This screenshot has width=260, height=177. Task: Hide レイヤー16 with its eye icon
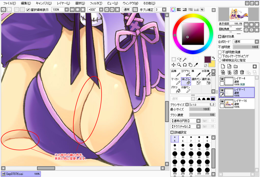click(x=222, y=101)
